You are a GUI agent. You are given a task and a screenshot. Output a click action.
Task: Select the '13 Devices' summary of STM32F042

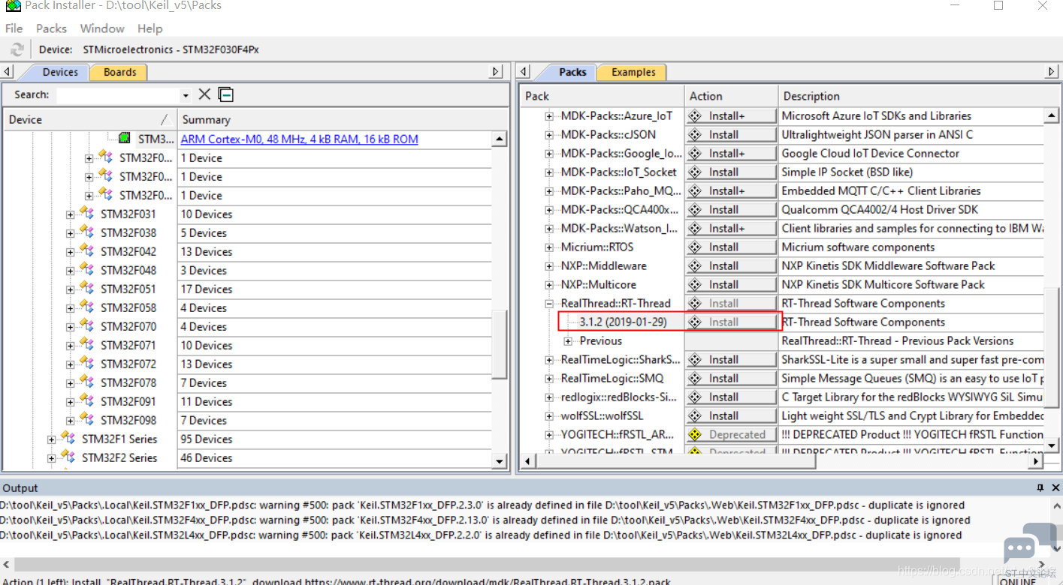click(207, 252)
